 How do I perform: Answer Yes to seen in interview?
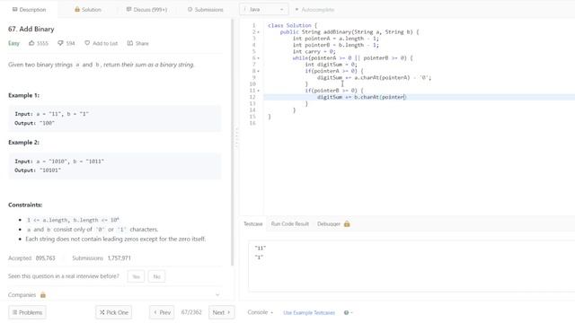136,276
